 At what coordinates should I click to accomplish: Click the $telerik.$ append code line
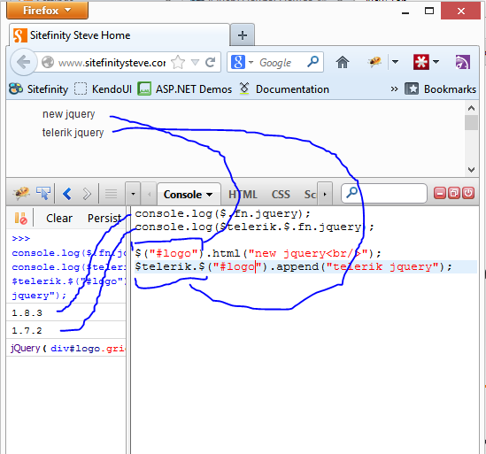click(294, 266)
